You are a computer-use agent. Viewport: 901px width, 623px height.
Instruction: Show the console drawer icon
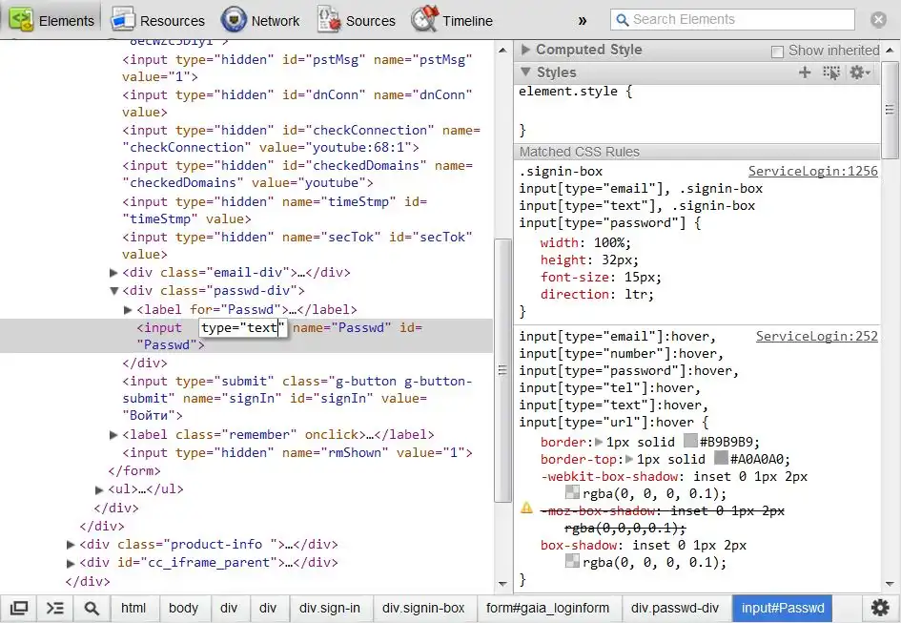pyautogui.click(x=55, y=608)
